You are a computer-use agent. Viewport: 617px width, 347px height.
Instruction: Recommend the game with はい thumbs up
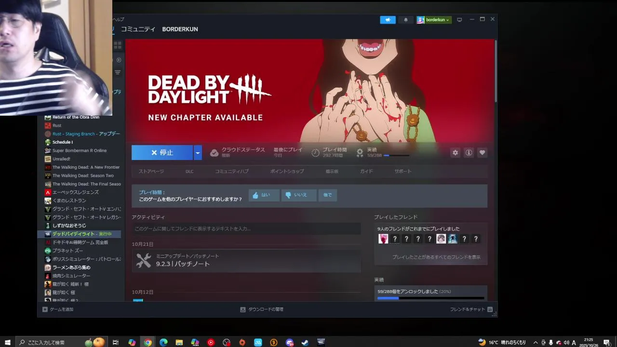point(264,195)
